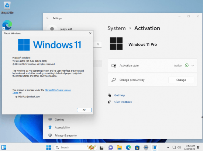Open the notification bell on taskbar
The image size is (203, 151).
(198, 147)
